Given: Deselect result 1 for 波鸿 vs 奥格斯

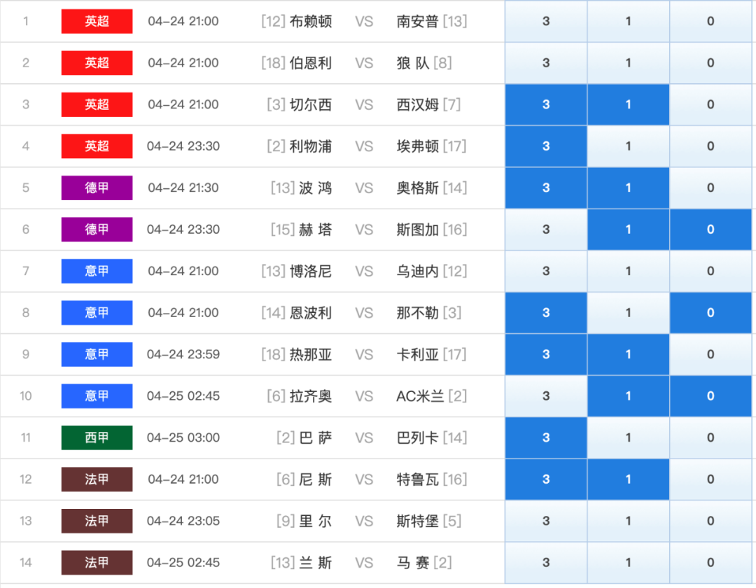Looking at the screenshot, I should tap(628, 188).
